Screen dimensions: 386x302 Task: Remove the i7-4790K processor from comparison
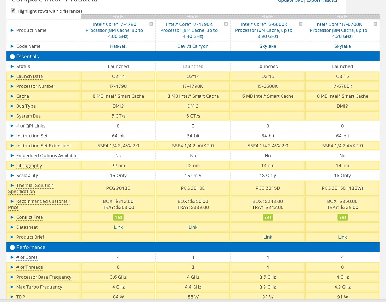coord(226,24)
